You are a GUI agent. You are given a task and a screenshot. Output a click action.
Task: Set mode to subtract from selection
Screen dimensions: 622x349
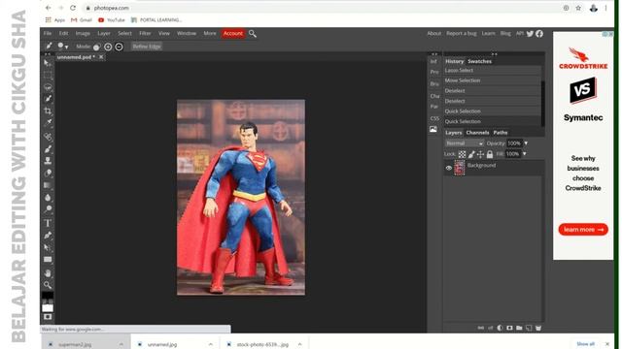(119, 47)
